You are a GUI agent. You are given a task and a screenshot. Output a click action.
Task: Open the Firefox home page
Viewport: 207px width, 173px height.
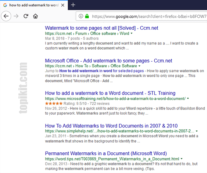pos(35,16)
